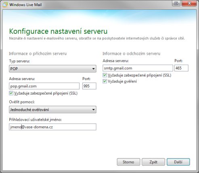199x173 pixels.
Task: Click the 'Informace o příchozím serveru' label
Action: (38, 54)
